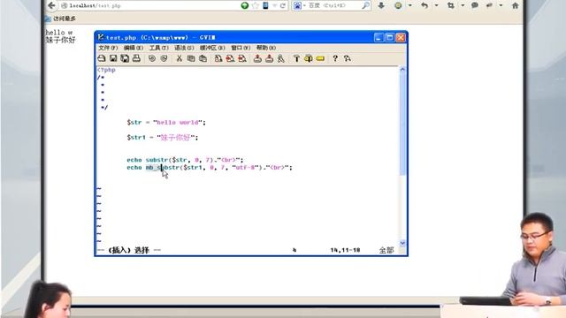This screenshot has width=566, height=318.
Task: Click the mb_substr function name in code
Action: click(163, 167)
